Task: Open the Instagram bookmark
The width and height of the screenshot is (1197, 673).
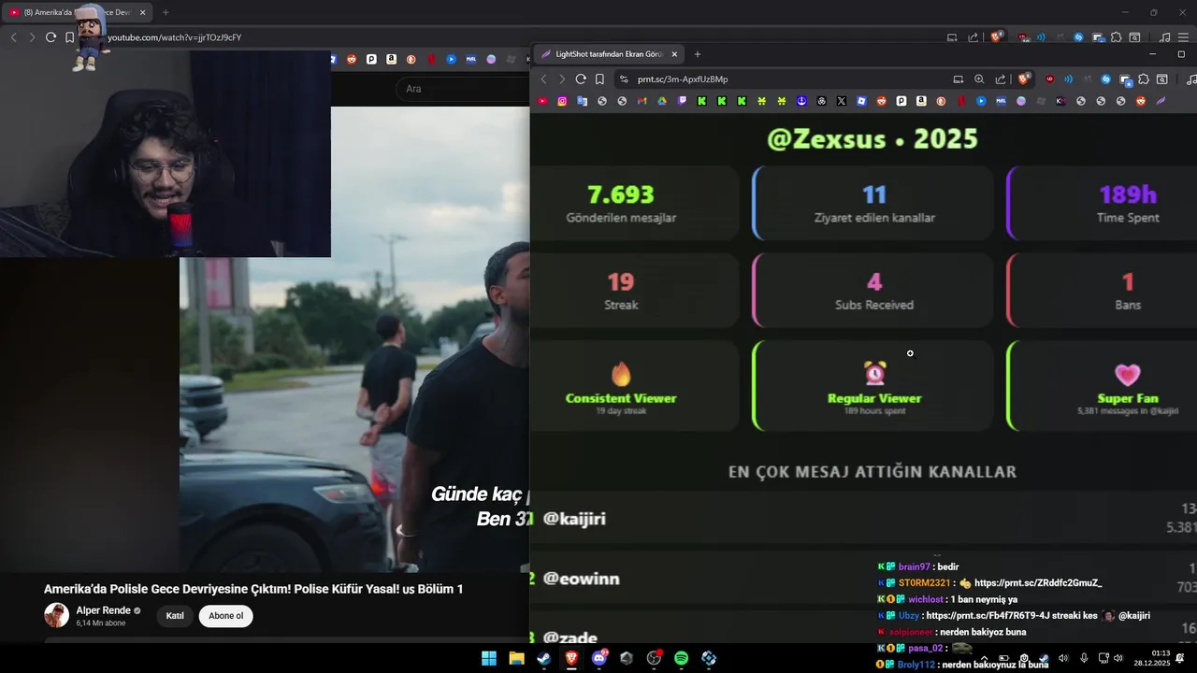Action: (x=562, y=101)
